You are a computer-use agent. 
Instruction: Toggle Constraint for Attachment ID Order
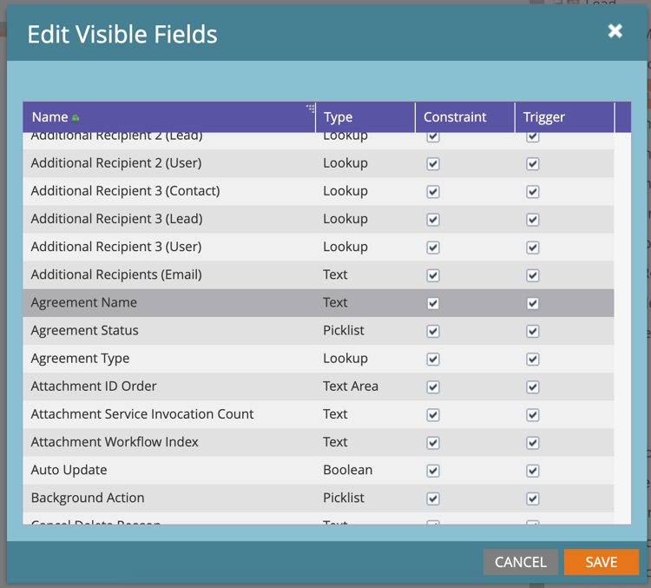433,386
